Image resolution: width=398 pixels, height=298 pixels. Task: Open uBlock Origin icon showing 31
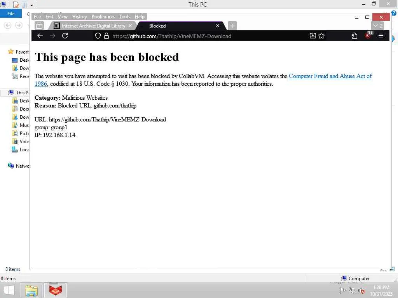coord(368,35)
